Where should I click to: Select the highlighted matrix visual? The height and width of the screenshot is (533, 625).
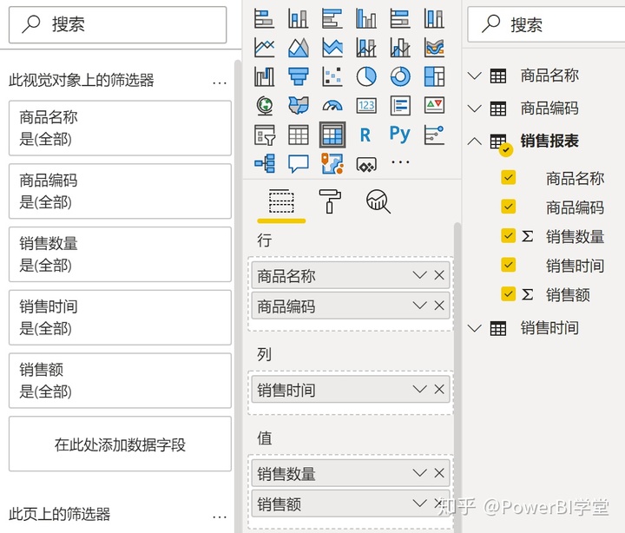pos(332,135)
